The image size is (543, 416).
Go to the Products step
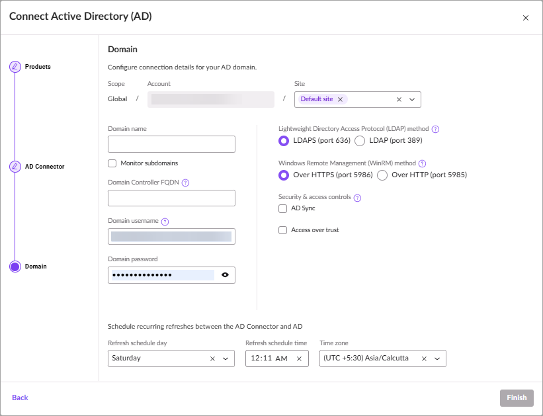coord(15,67)
